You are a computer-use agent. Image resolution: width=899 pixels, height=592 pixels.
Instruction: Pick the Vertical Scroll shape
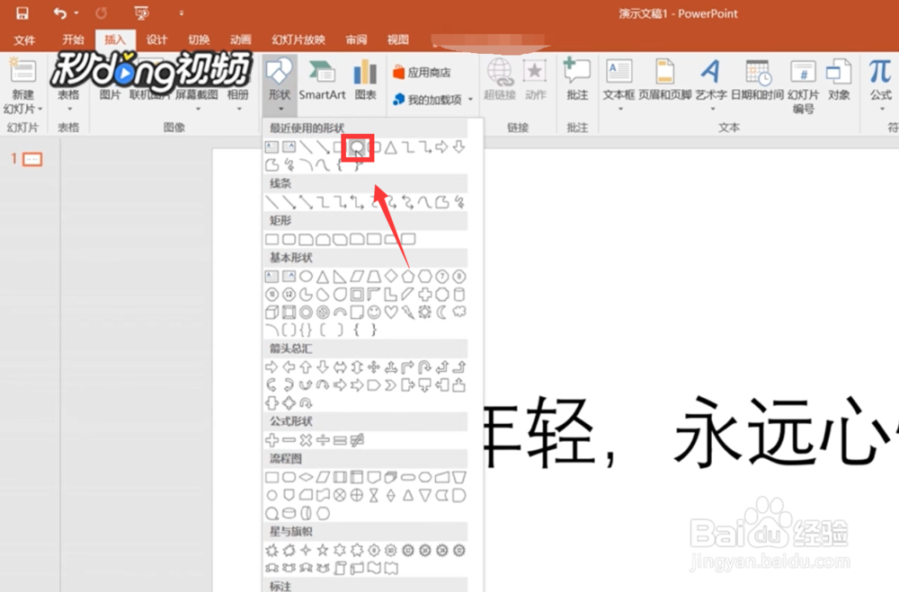pyautogui.click(x=340, y=569)
